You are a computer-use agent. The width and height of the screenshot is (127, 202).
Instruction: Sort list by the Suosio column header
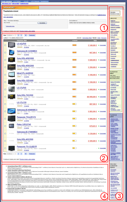coord(75,40)
